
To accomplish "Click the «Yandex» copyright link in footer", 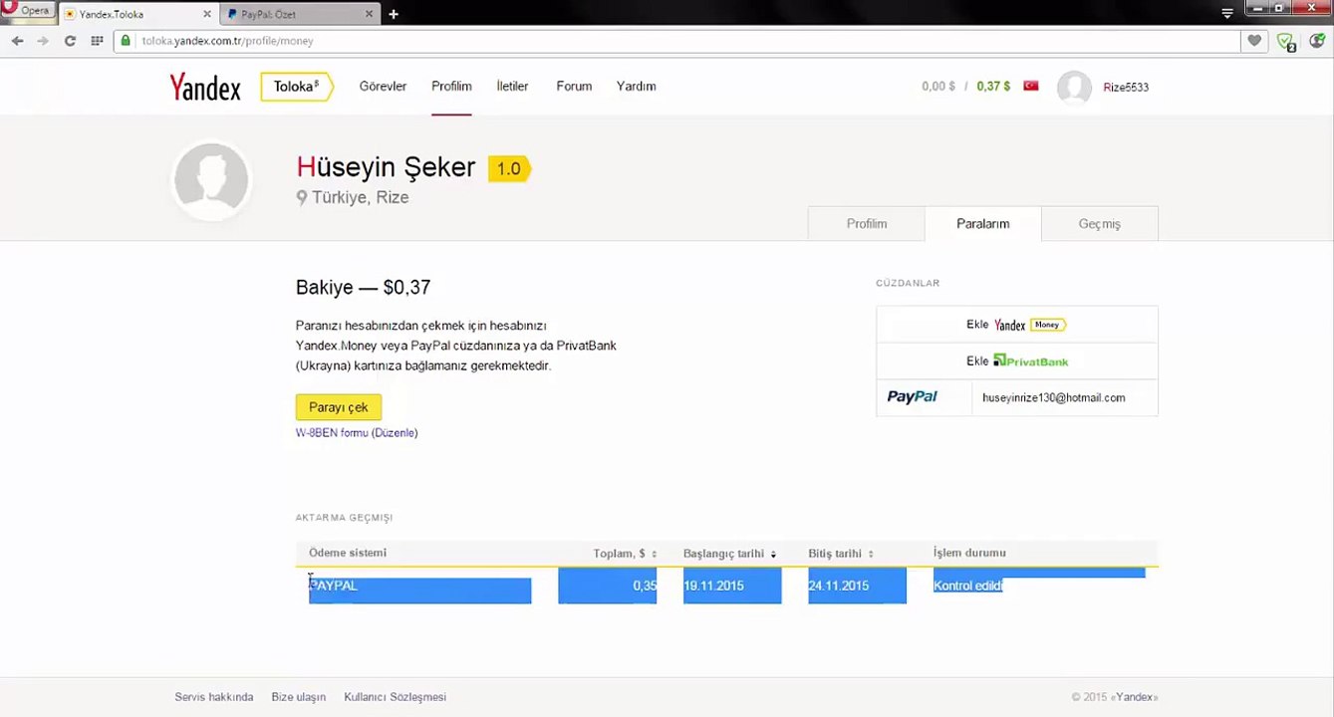I will pos(1135,697).
